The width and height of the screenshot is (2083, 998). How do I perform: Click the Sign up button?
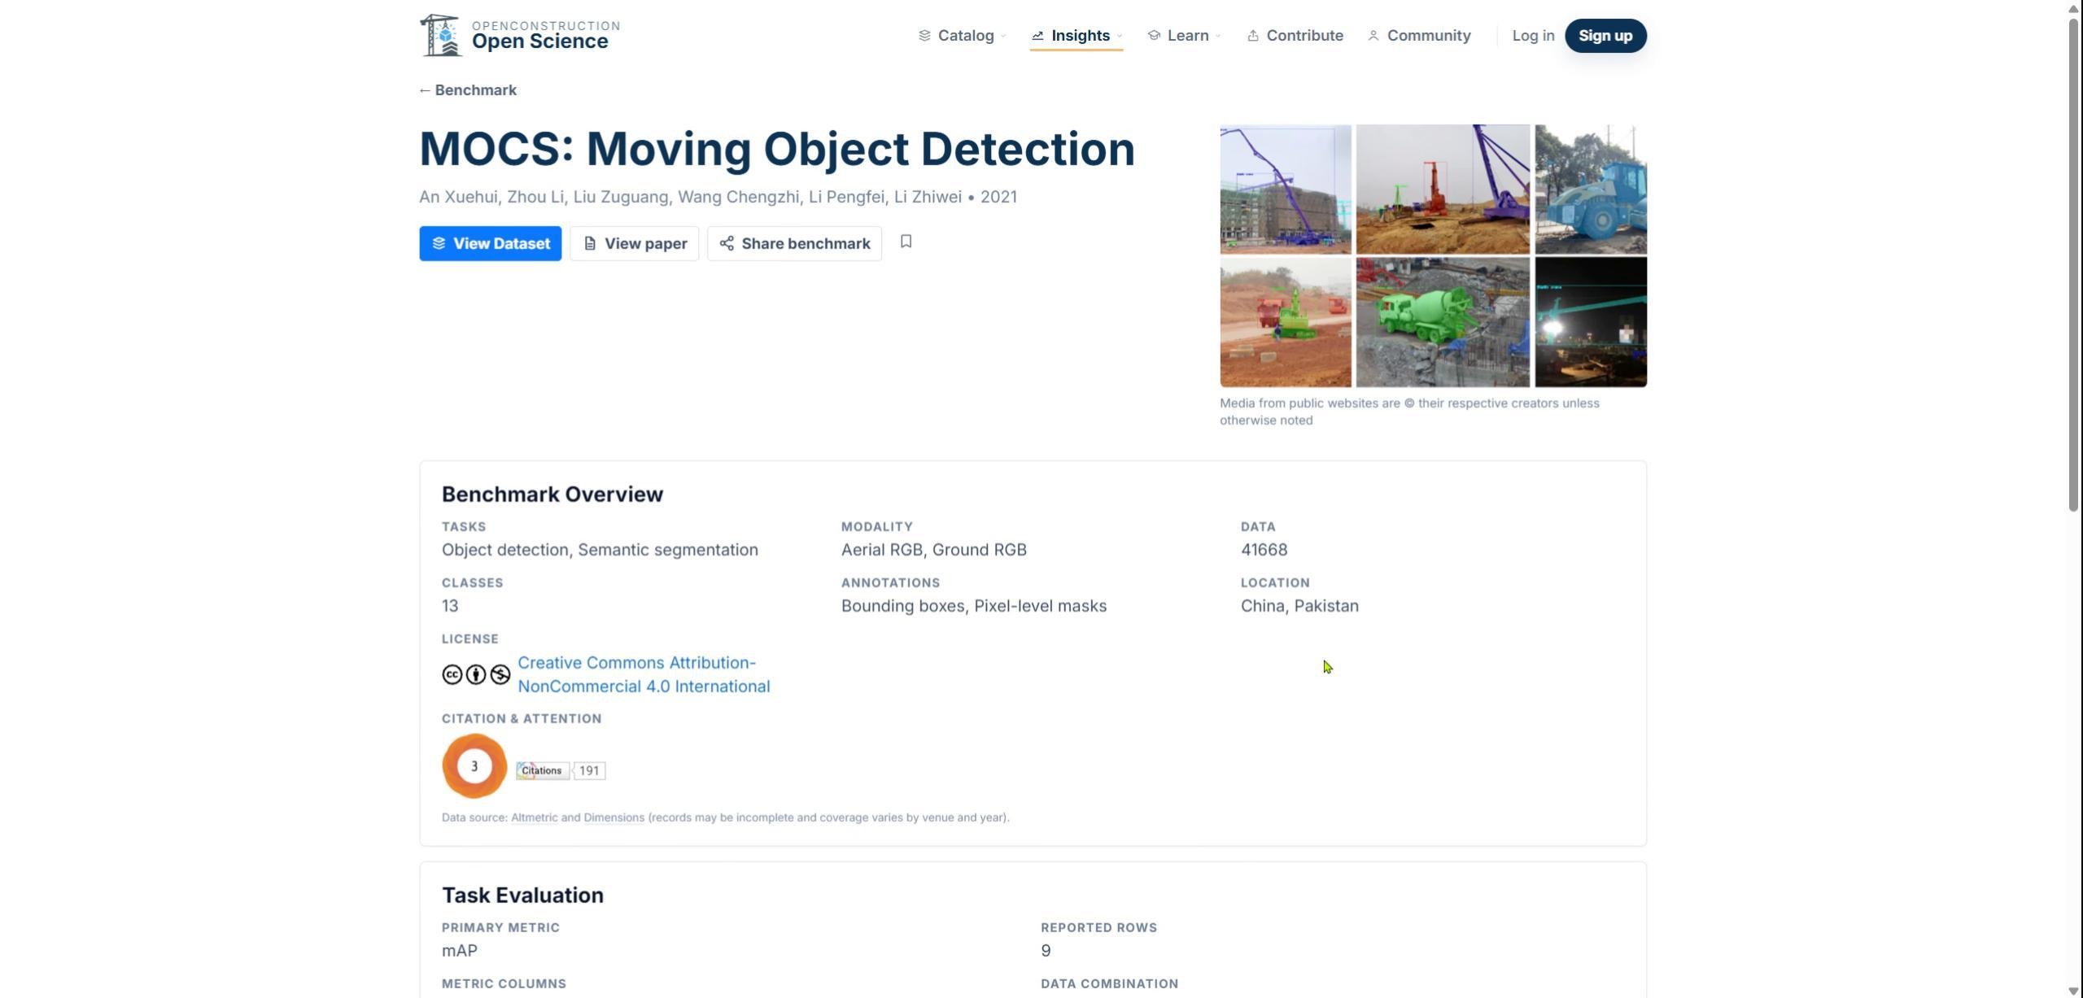coord(1605,36)
